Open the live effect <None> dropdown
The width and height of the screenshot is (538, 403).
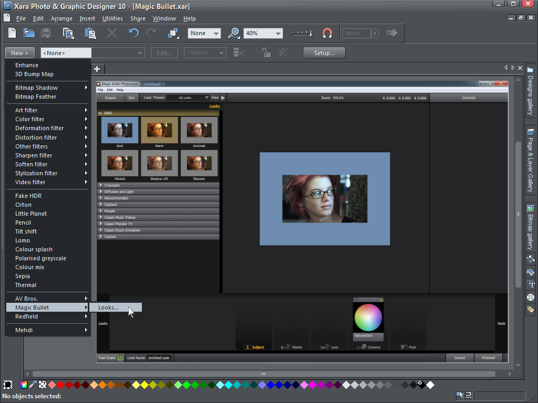[x=92, y=53]
